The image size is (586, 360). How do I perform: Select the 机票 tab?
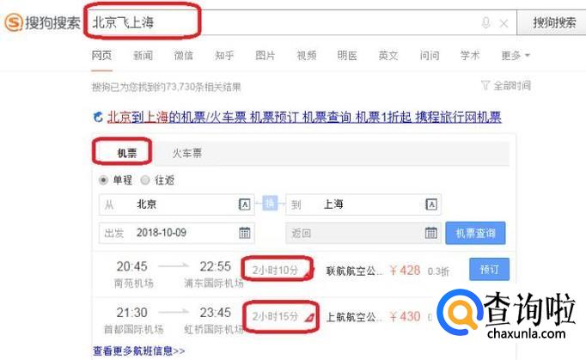[x=126, y=153]
